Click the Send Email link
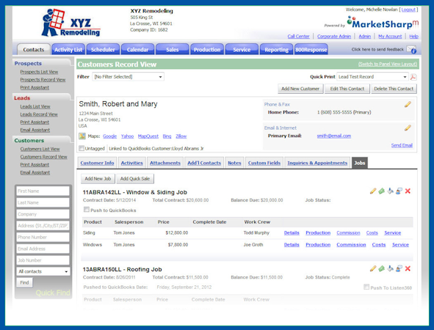This screenshot has width=434, height=330. coord(402,145)
